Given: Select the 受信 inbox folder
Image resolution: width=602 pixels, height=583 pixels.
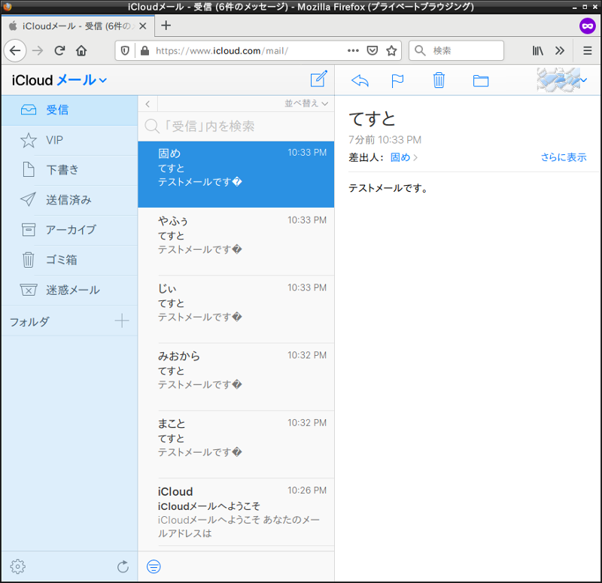Looking at the screenshot, I should pyautogui.click(x=69, y=110).
